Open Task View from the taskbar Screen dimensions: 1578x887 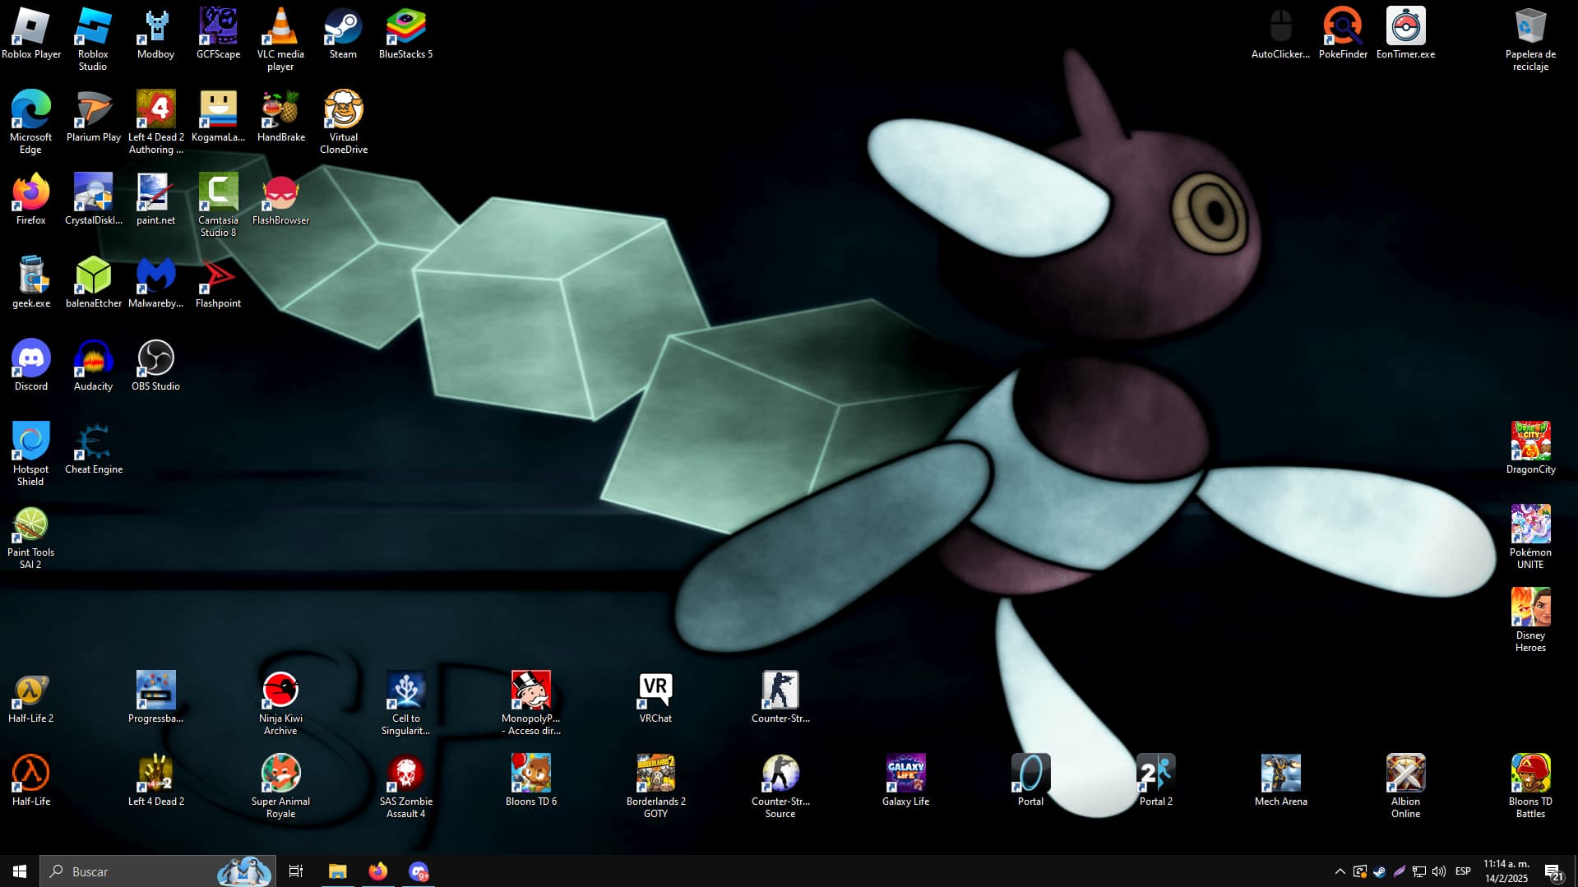(x=296, y=871)
